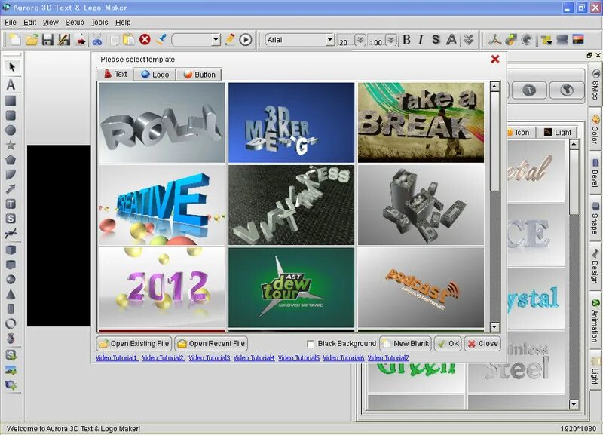Viewport: 603px width, 435px height.
Task: Open the Animation side panel tab
Action: 595,320
